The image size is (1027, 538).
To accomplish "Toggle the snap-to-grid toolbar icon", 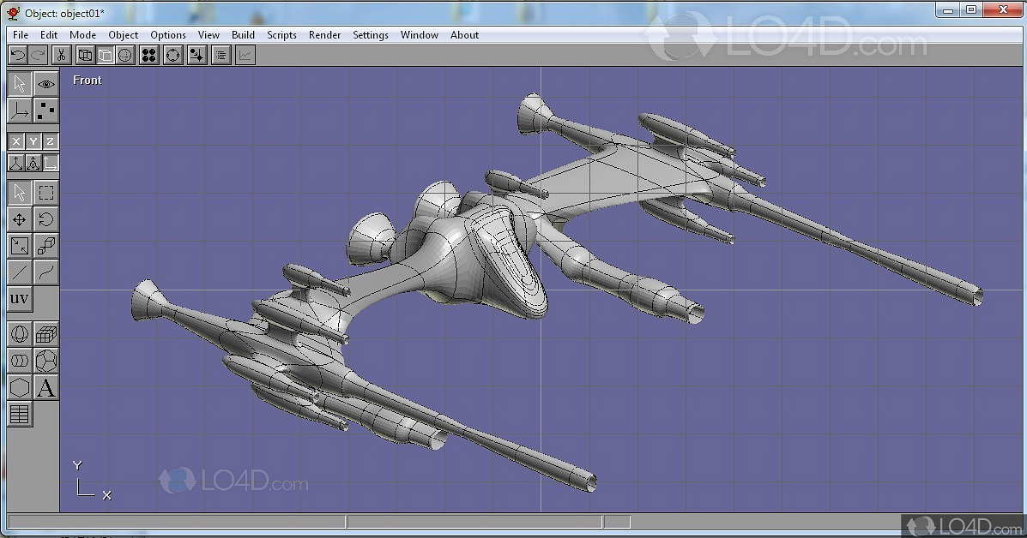I will (x=196, y=56).
